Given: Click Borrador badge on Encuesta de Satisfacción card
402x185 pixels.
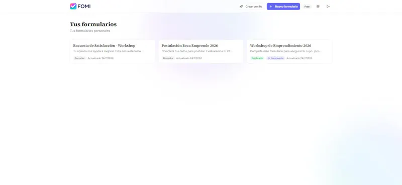Looking at the screenshot, I should [x=79, y=58].
